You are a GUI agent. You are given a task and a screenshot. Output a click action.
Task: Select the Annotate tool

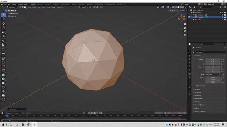[x=3, y=41]
